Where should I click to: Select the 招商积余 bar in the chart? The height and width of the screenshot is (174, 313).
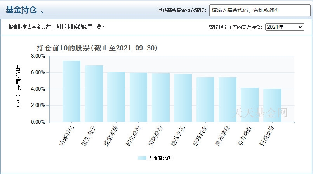click(x=205, y=100)
